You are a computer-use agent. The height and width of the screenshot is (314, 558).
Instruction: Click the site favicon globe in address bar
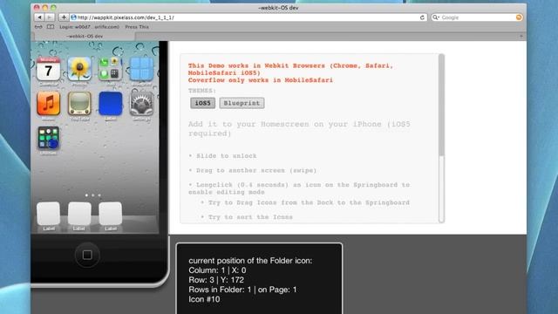73,17
